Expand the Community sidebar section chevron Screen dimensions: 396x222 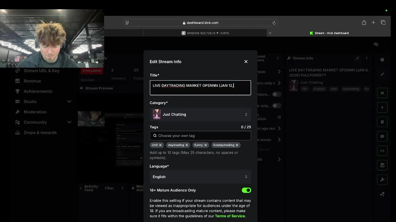(69, 122)
